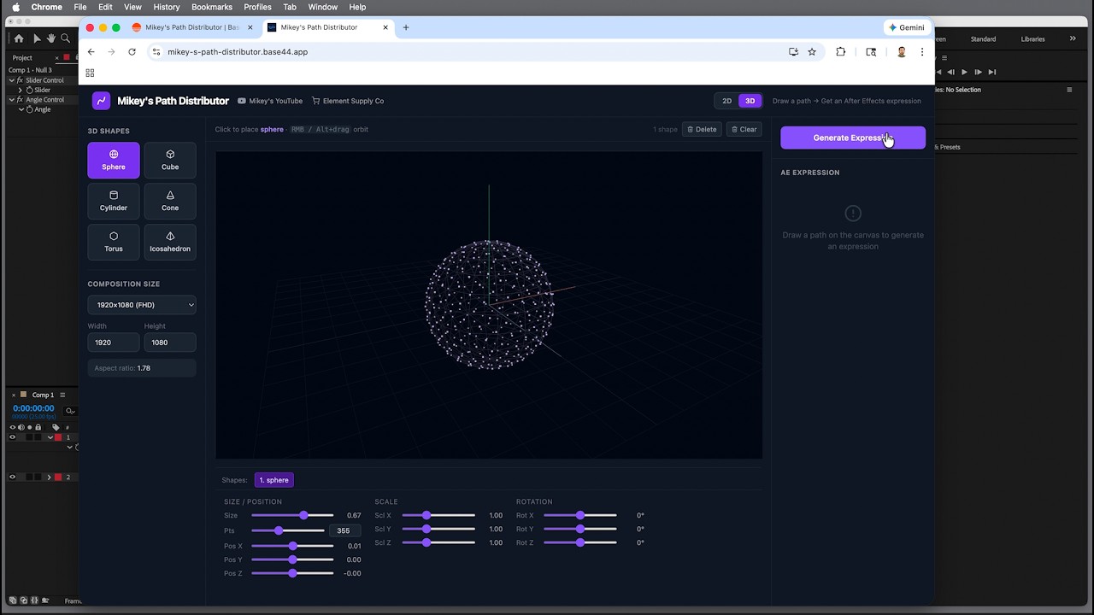Open Gemini in Chrome
The height and width of the screenshot is (615, 1094).
[906, 27]
